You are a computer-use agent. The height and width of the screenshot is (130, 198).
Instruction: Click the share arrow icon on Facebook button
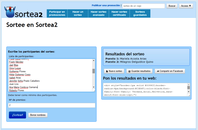coord(158,71)
